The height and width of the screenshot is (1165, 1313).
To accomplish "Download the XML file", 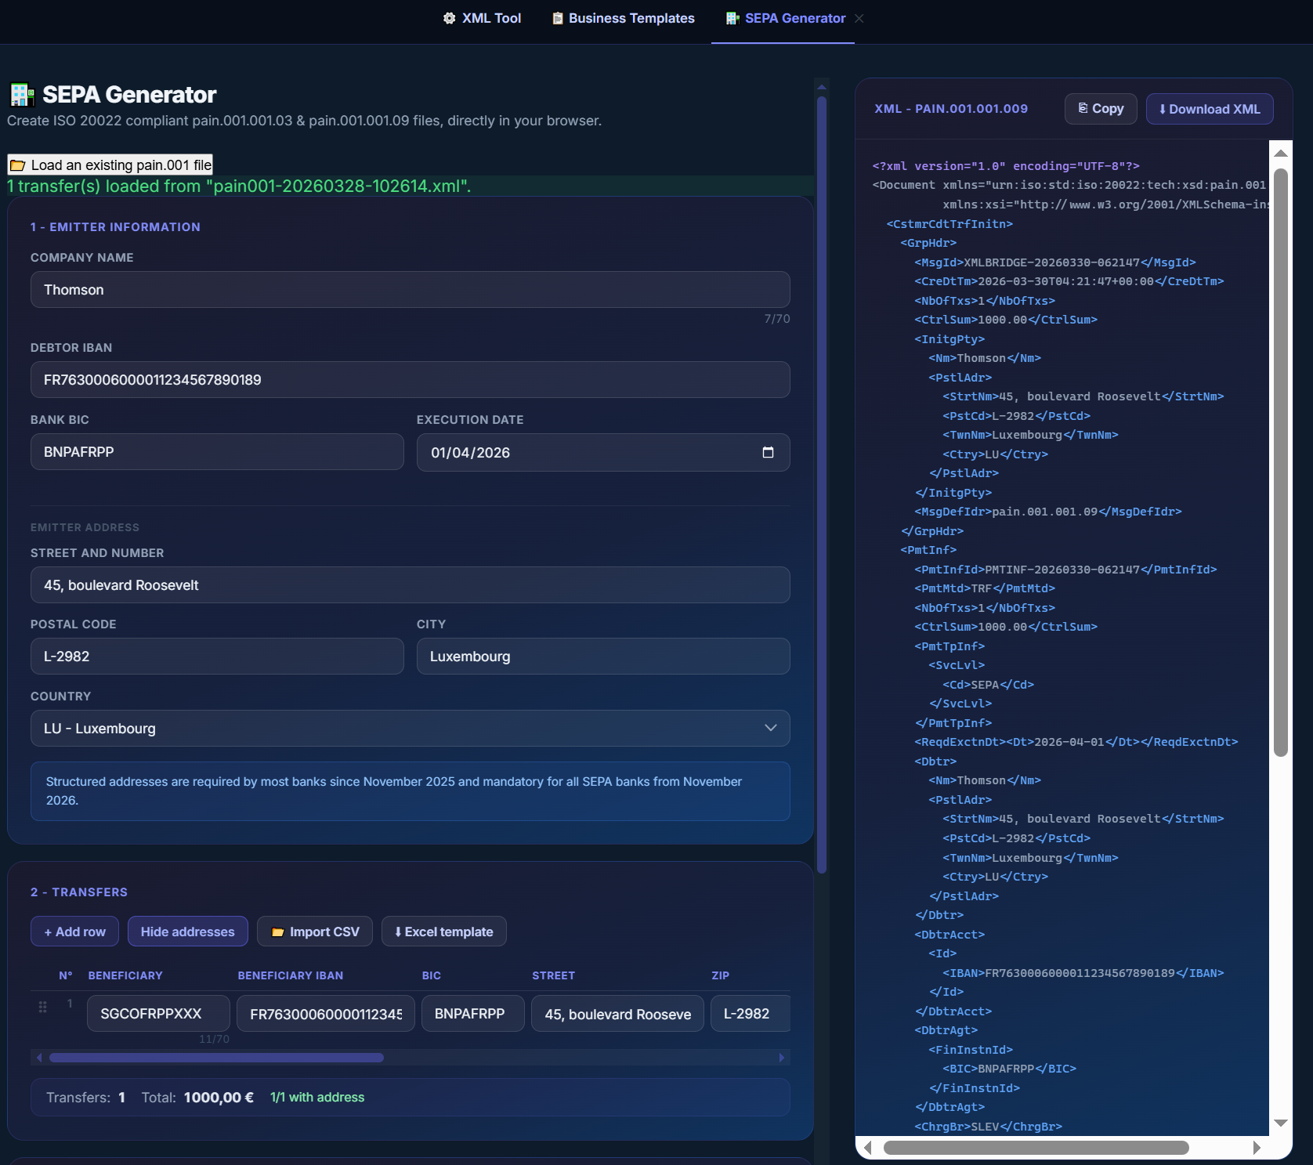I will click(x=1210, y=109).
